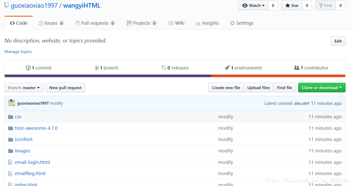The image size is (353, 186).
Task: Click the css folder icon
Action: click(x=10, y=117)
